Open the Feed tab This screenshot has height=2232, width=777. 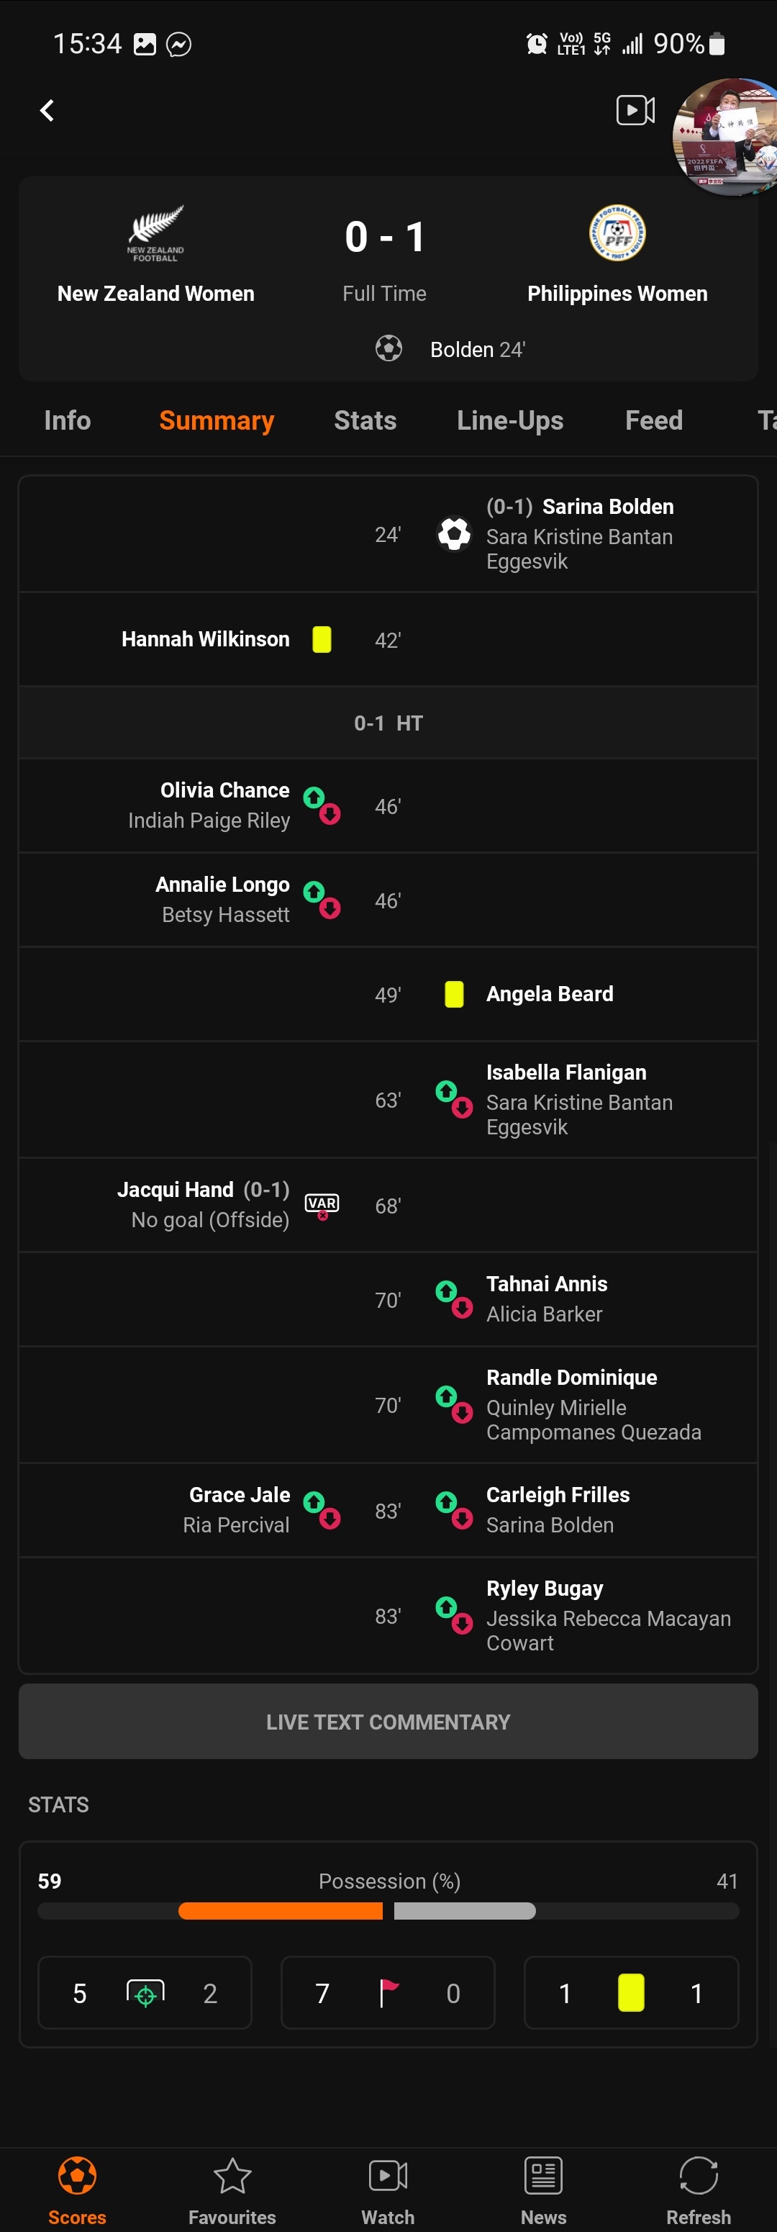654,420
